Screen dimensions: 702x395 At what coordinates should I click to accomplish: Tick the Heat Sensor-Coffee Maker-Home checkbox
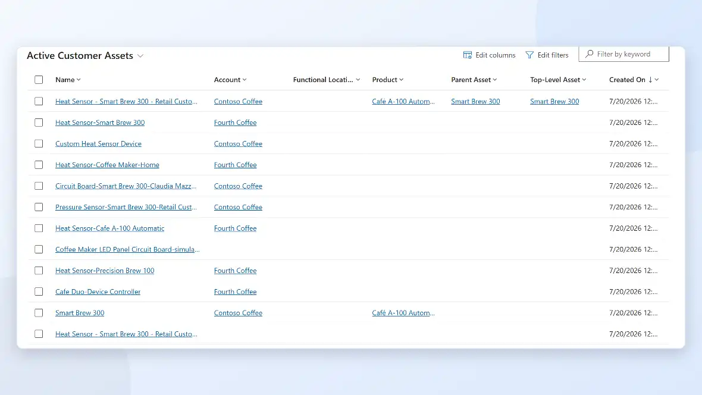(39, 165)
